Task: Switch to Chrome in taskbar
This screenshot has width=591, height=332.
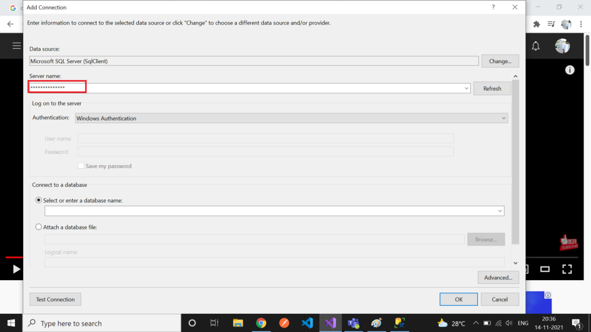Action: tap(261, 323)
